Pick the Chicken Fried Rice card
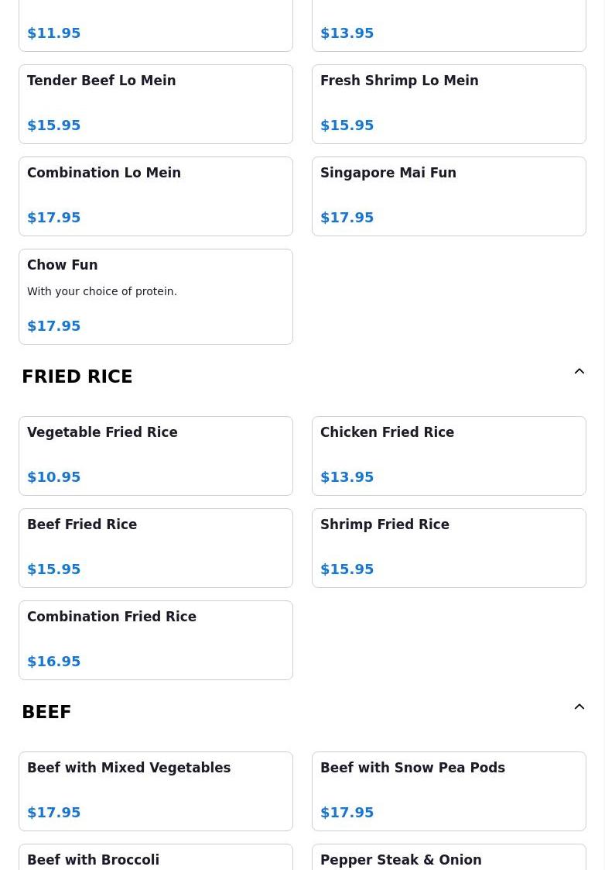This screenshot has width=605, height=870. tap(449, 456)
